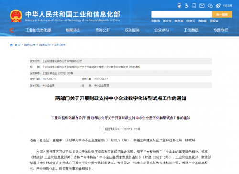Go to 工信数据 navigation item
Screen dimensions: 239x174
tap(191, 30)
